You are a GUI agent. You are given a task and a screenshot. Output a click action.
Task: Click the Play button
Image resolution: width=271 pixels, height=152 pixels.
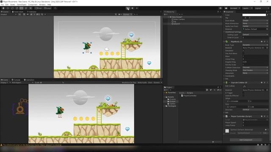tap(128, 8)
